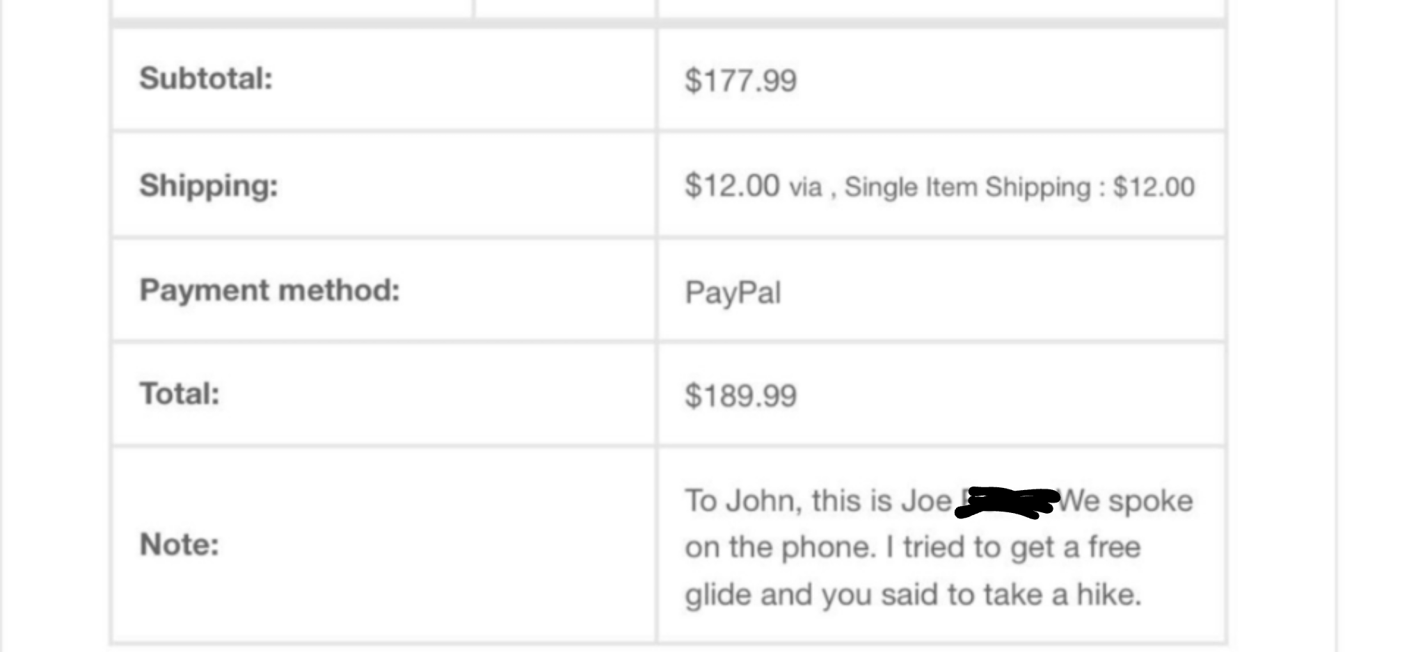Click the "Single Item Shipping" text
The width and height of the screenshot is (1425, 652).
coord(967,188)
